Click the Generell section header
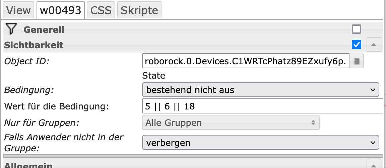The height and width of the screenshot is (168, 386). click(x=44, y=30)
